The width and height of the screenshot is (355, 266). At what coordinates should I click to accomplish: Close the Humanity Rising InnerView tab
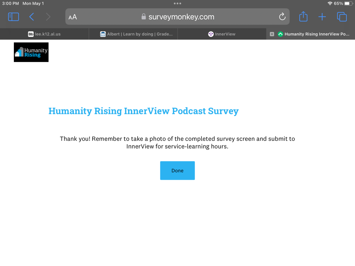coord(272,34)
